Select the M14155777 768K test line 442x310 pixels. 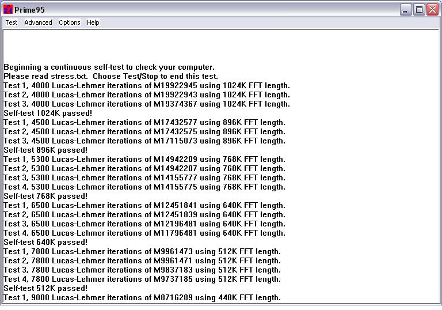(x=144, y=178)
